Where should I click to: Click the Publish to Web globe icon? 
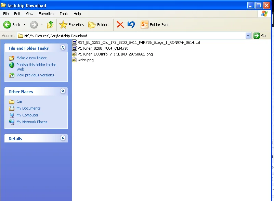tap(12, 65)
